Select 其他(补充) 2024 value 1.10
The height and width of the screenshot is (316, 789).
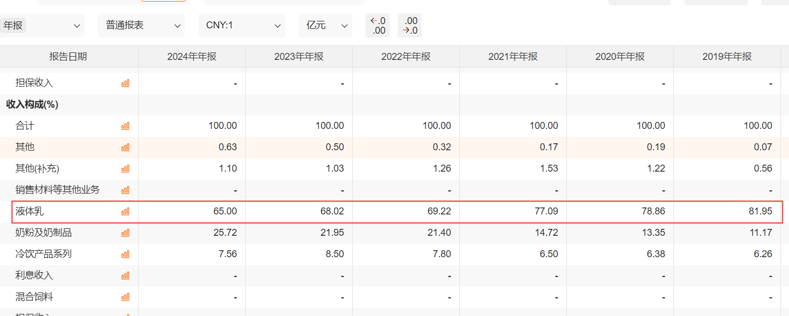click(x=227, y=168)
